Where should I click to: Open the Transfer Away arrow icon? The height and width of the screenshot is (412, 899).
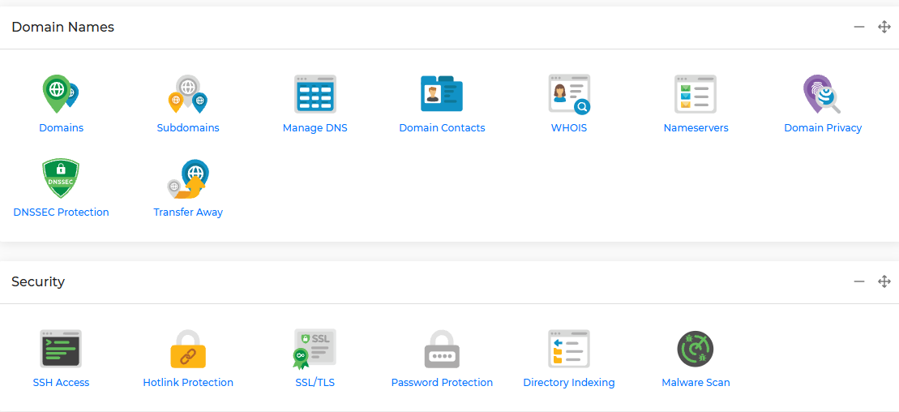coord(187,178)
